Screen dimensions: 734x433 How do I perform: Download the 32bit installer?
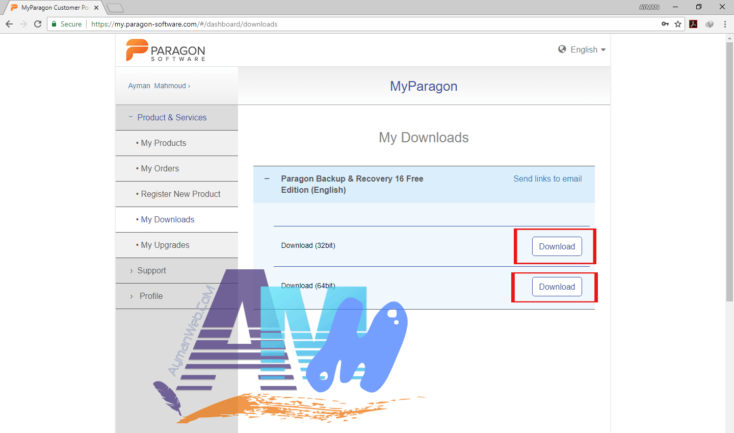pos(557,246)
